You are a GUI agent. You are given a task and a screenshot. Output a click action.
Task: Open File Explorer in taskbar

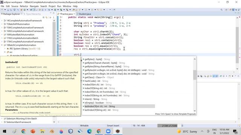pyautogui.click(x=42, y=131)
